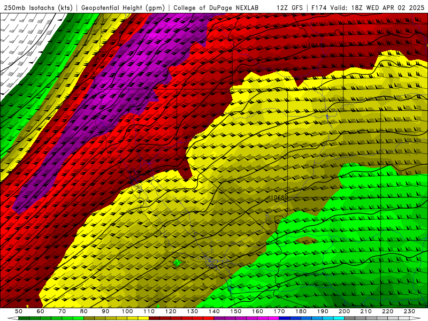This screenshot has height=321, width=428.
Task: Click the "12Z GFS" model run label
Action: point(289,7)
